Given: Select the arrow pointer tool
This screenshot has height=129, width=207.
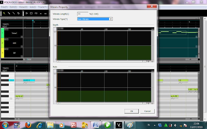Looking at the screenshot, I should 4,13.
